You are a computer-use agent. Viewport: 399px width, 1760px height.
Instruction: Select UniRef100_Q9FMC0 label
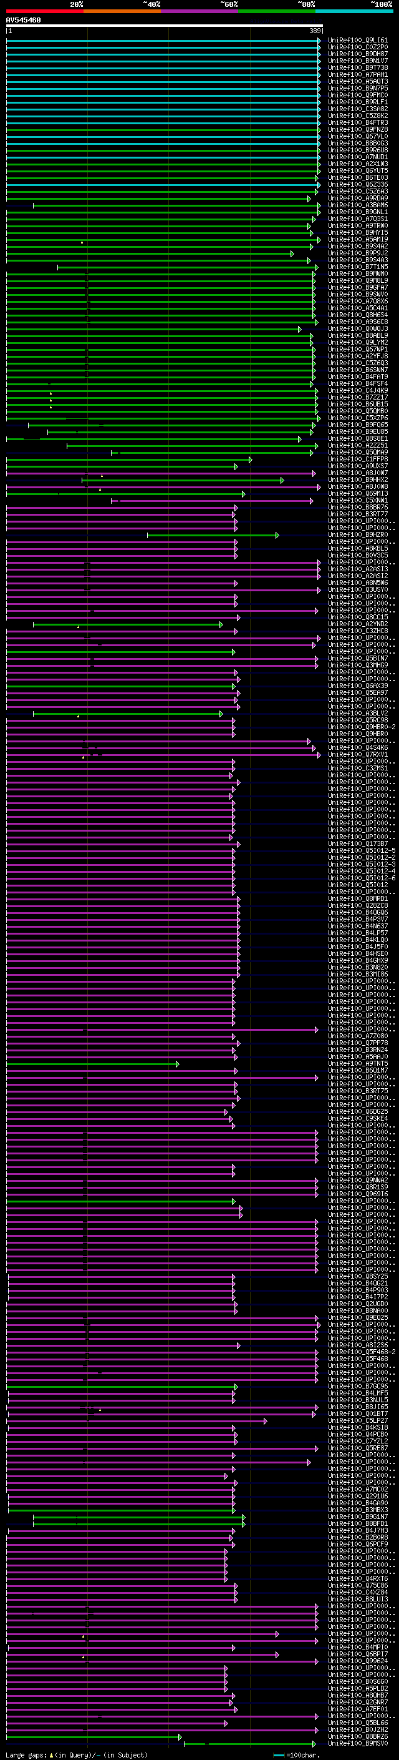click(x=358, y=95)
